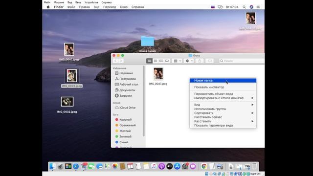Viewport: 313px width, 176px height.
Task: Open Notes yellow icon in Dock
Action: [x=146, y=166]
